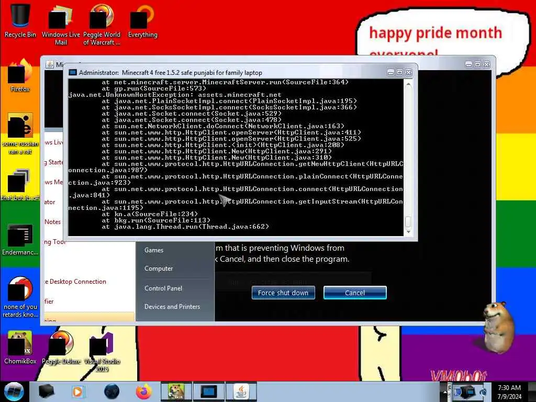Screen dimensions: 536x402
Task: Open the Endermanc... desktop icon
Action: tap(20, 239)
